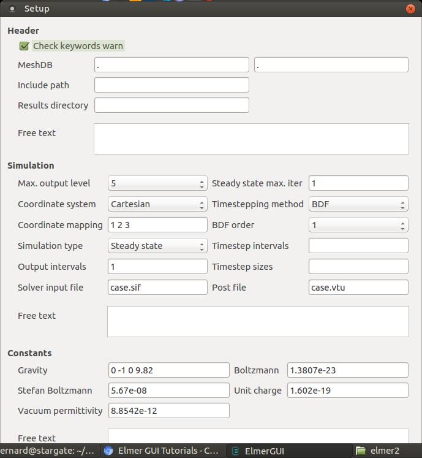
Task: Click the Header Free text area
Action: click(251, 139)
